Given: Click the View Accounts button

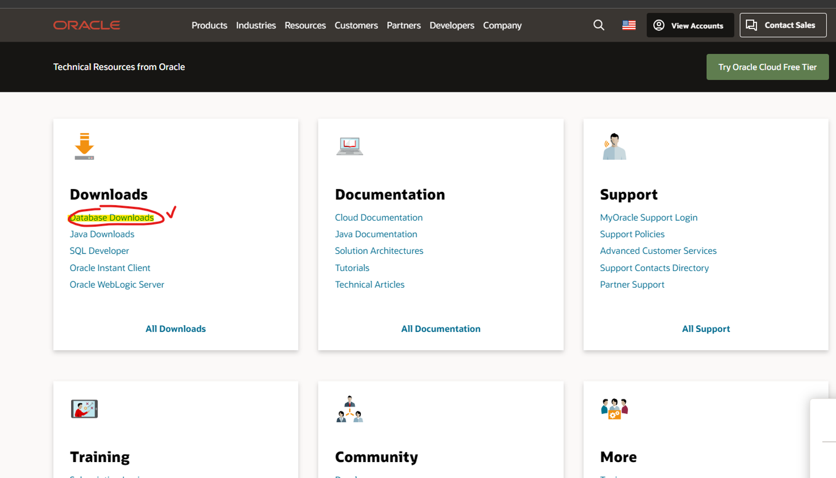Looking at the screenshot, I should pyautogui.click(x=690, y=25).
